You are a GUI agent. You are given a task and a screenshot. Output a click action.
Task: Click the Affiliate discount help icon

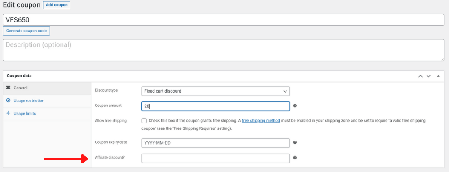click(x=295, y=157)
